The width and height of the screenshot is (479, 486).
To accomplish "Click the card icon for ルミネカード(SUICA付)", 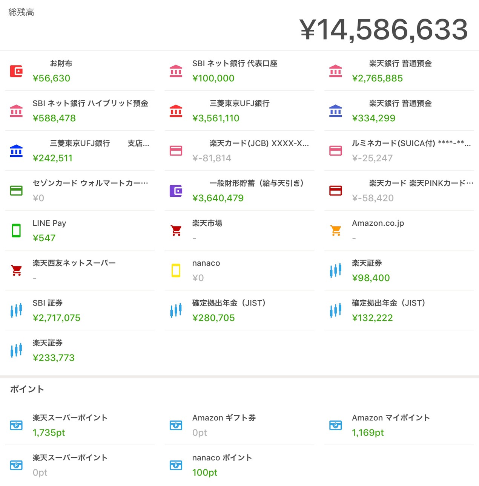I will click(336, 151).
